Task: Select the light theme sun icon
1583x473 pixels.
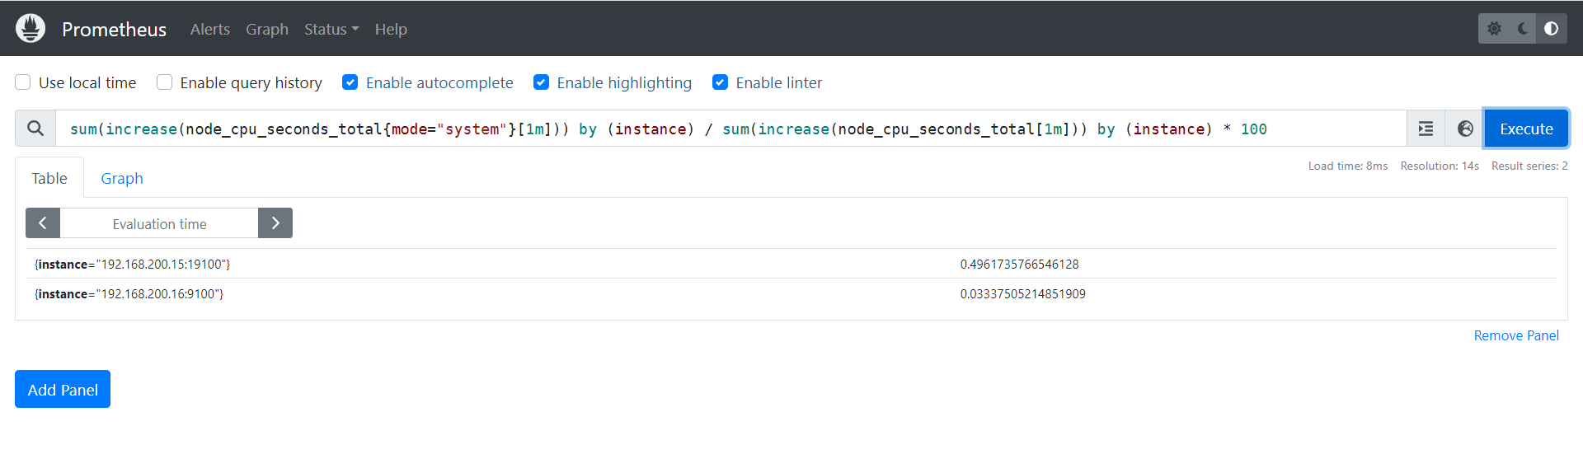Action: point(1494,29)
